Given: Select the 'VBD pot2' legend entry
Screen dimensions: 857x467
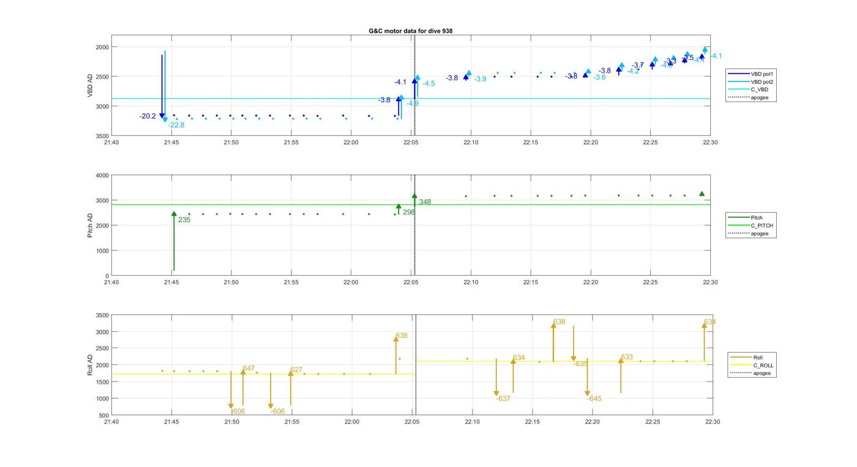Looking at the screenshot, I should 750,82.
